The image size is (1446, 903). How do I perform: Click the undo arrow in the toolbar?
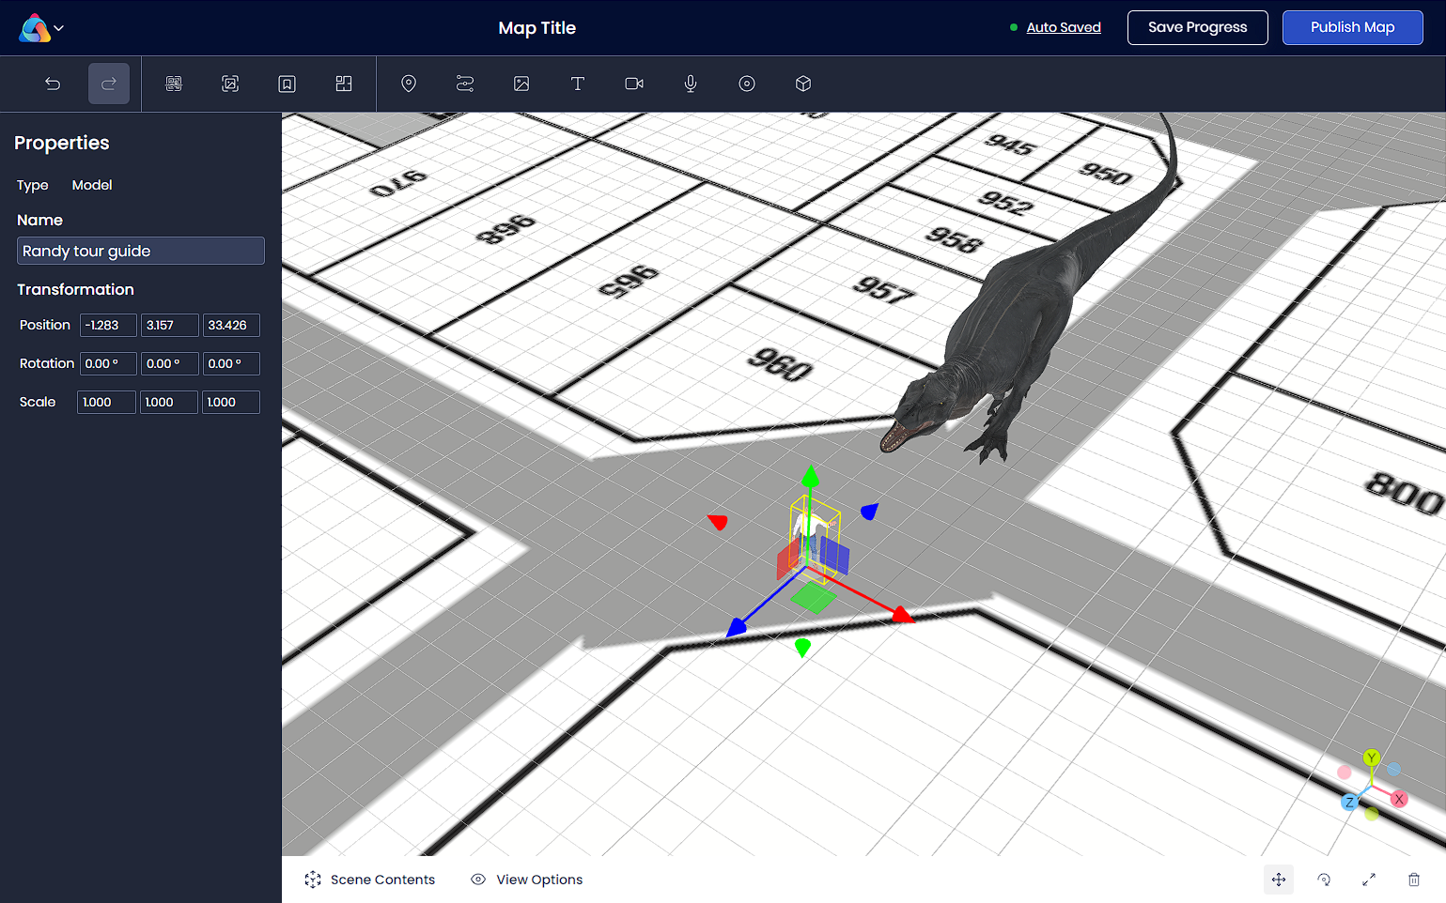tap(53, 84)
